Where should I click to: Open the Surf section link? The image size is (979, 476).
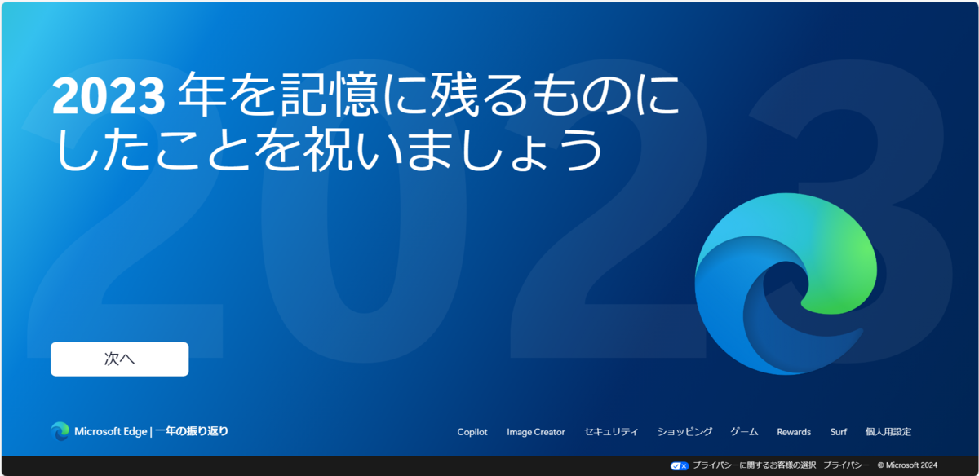[839, 432]
